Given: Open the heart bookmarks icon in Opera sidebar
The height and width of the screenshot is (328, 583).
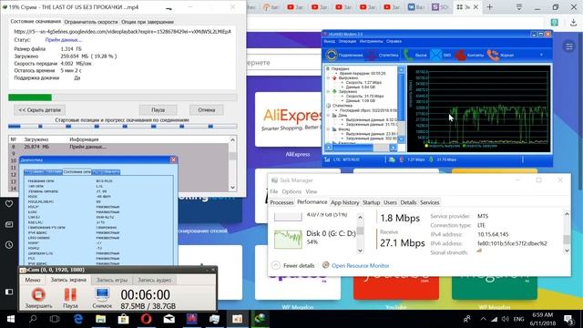Looking at the screenshot, I should click(9, 204).
